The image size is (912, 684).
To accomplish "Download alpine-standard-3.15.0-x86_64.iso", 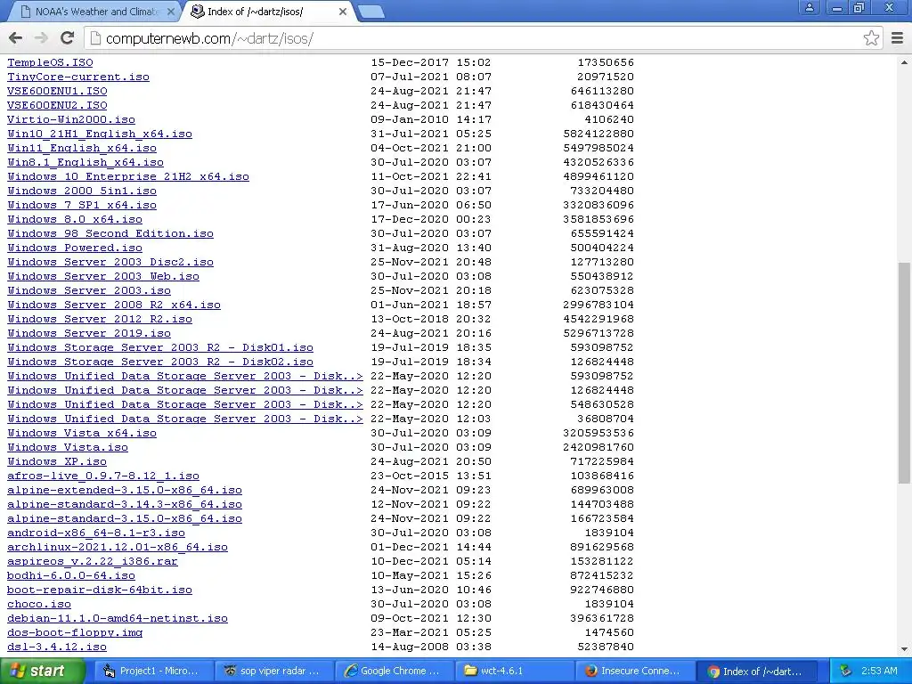I will pos(125,518).
